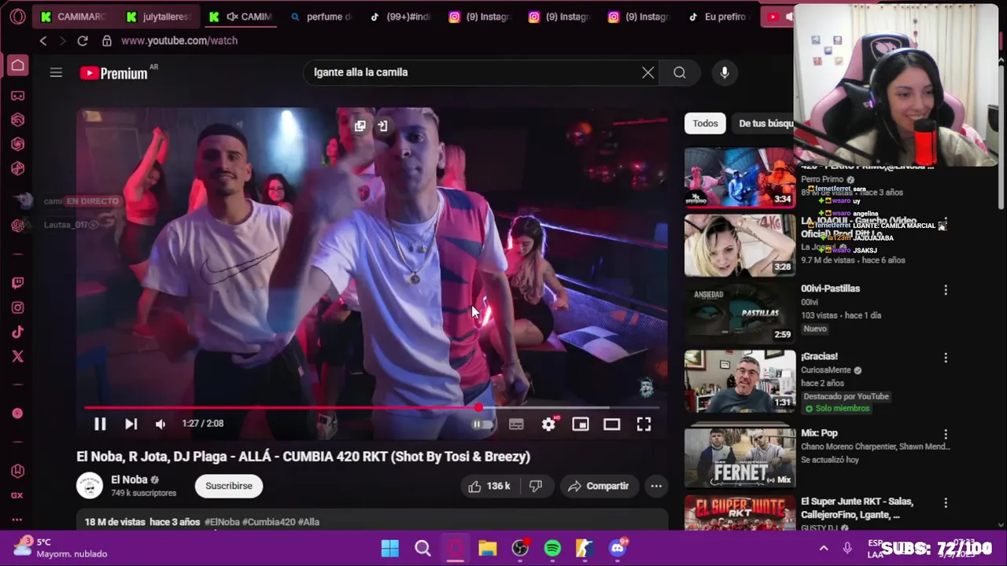1007x566 pixels.
Task: Click the #Cumbia420 hashtag
Action: (x=268, y=522)
